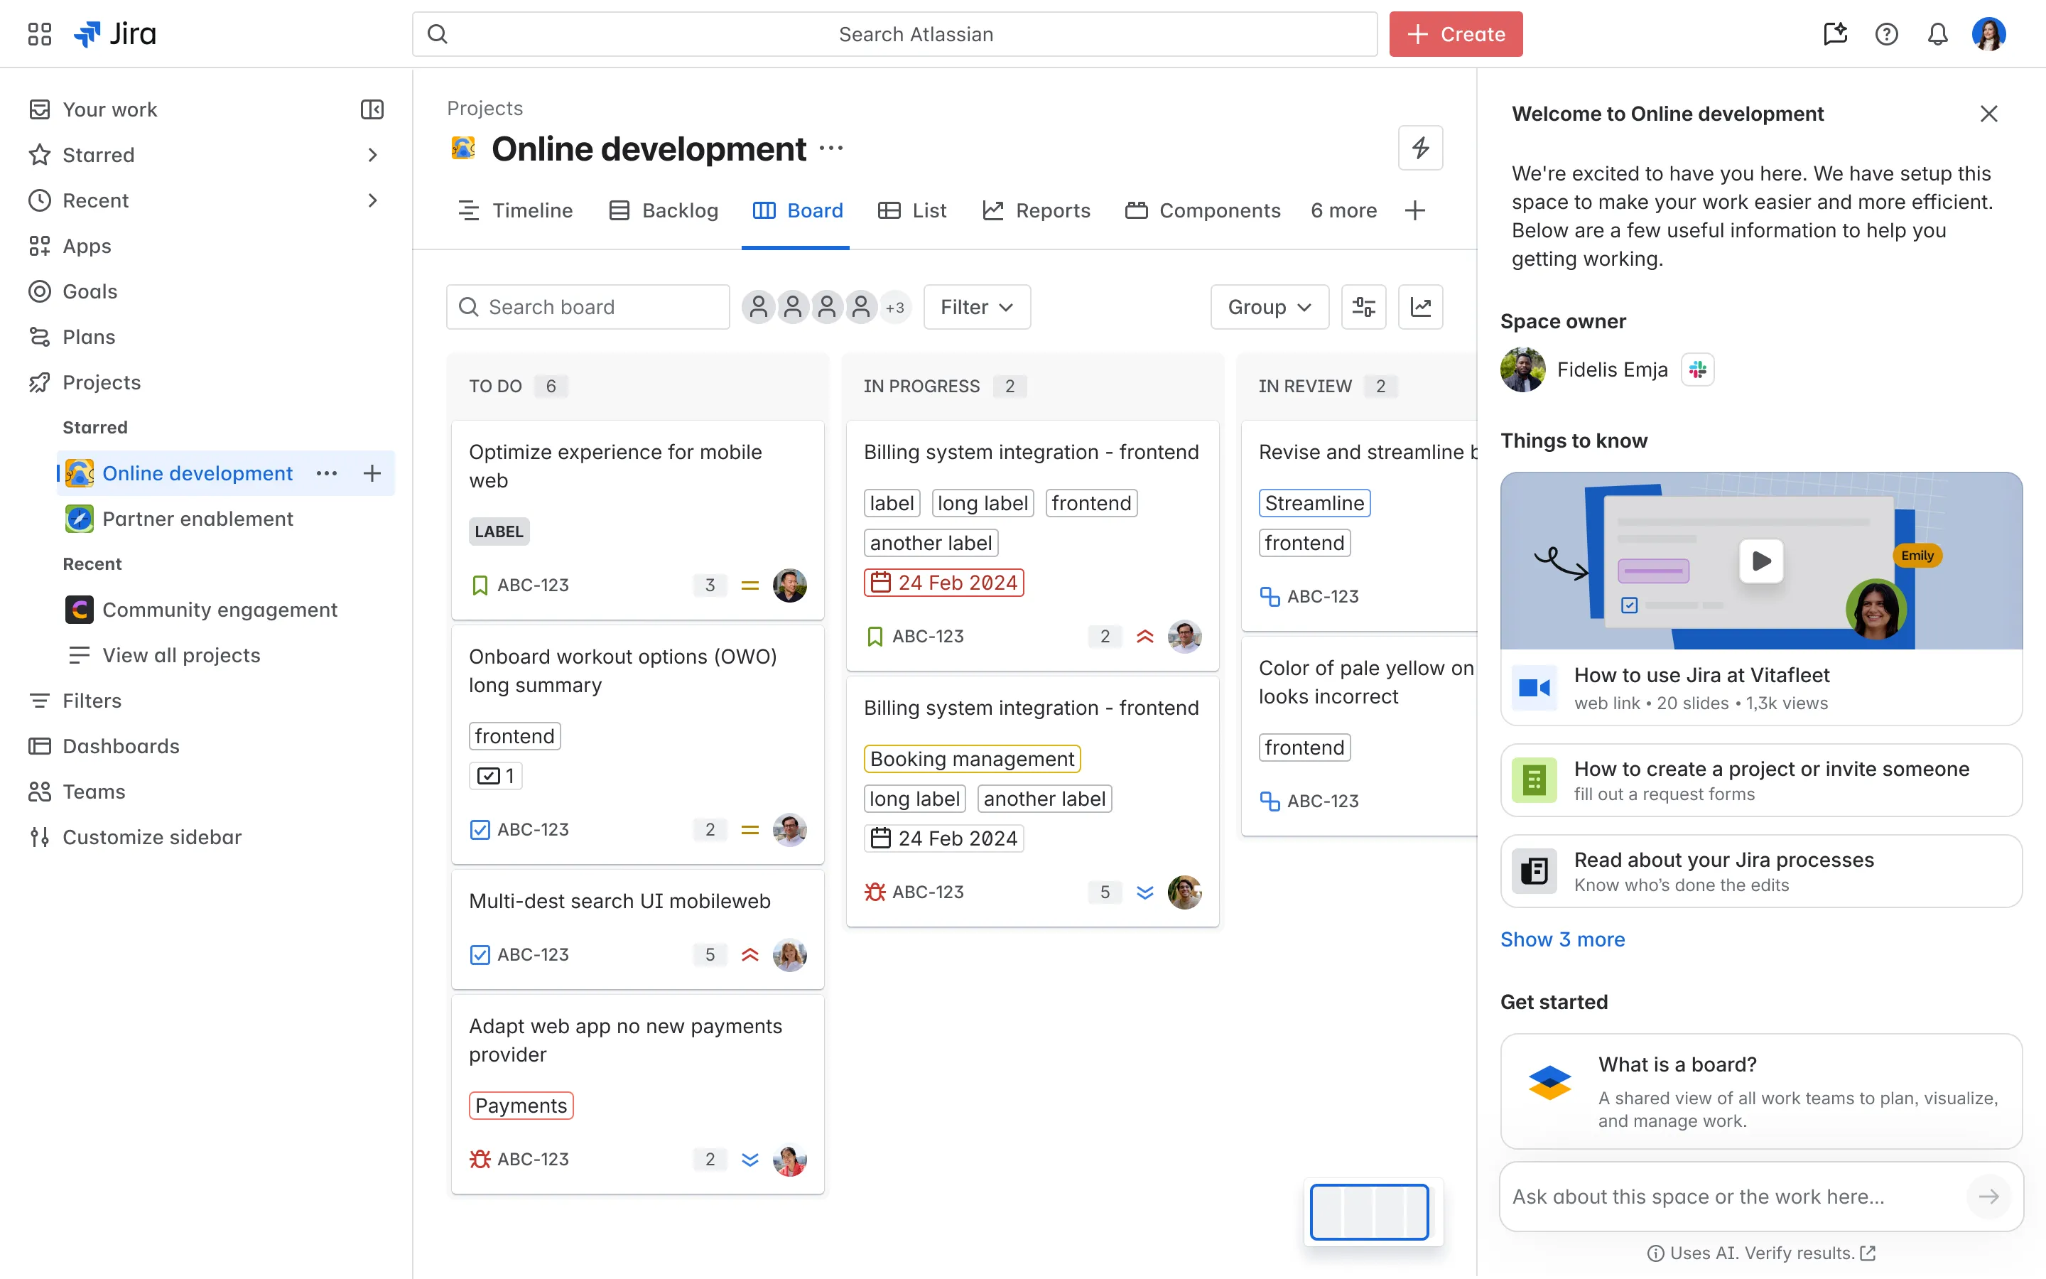Click first assignee filter avatar on board
Image resolution: width=2046 pixels, height=1279 pixels.
[759, 307]
